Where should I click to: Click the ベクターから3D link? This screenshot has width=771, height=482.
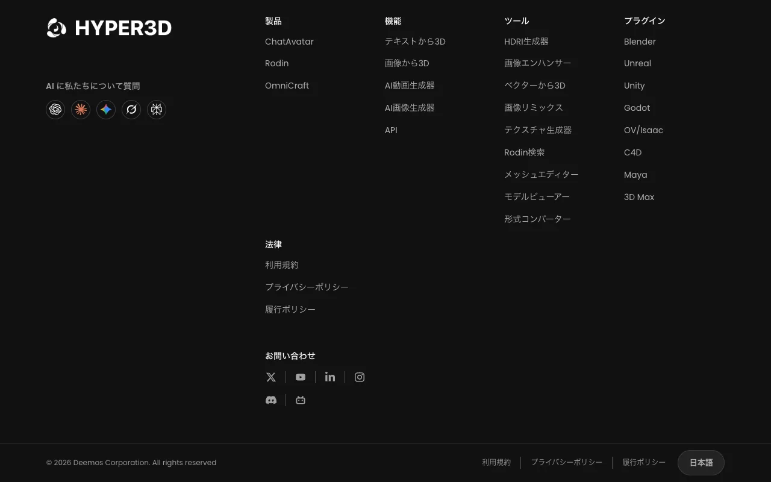[535, 86]
